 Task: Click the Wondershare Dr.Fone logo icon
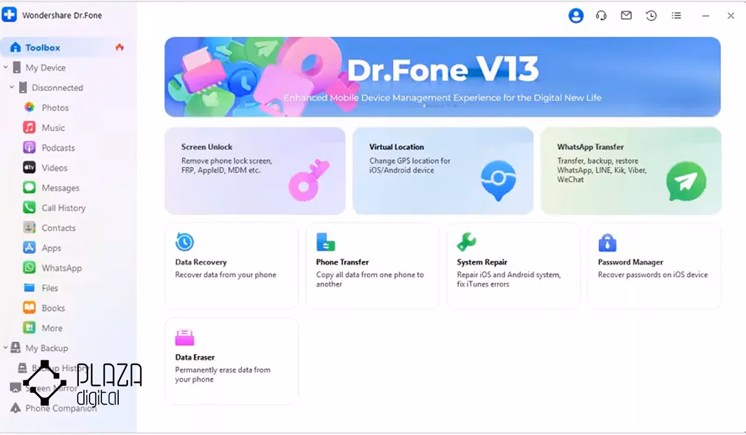coord(9,15)
